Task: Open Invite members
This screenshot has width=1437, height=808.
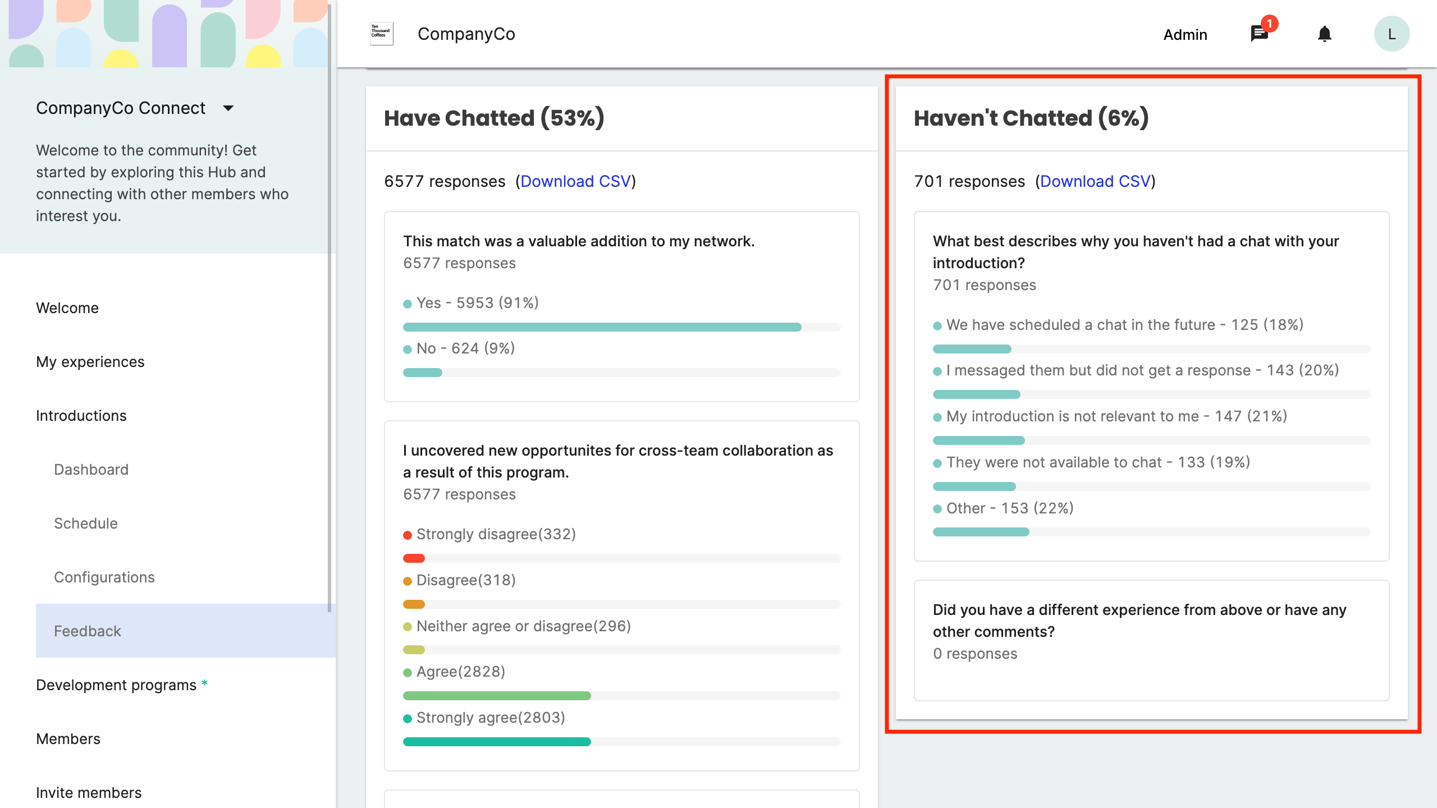Action: click(89, 792)
